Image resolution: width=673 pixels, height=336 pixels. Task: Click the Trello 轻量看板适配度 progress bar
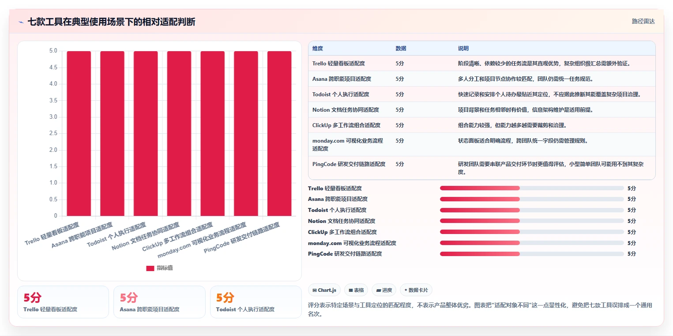tap(532, 188)
